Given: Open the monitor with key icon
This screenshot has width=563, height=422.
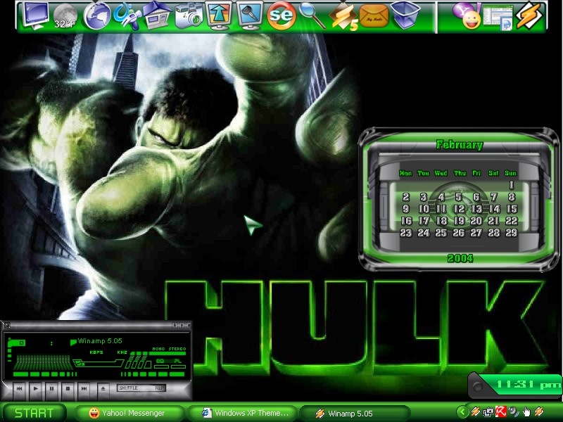Looking at the screenshot, I should coord(250,15).
